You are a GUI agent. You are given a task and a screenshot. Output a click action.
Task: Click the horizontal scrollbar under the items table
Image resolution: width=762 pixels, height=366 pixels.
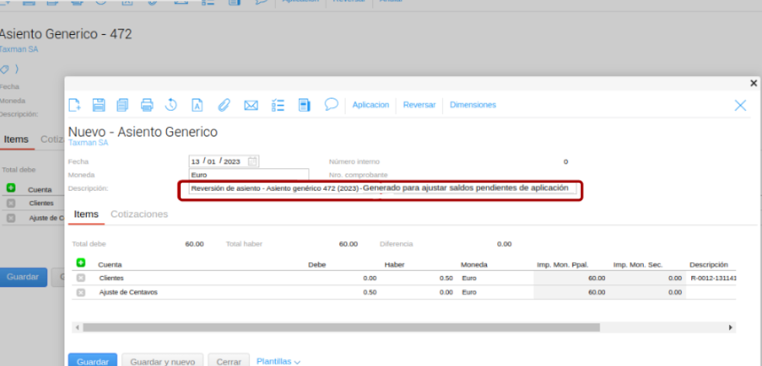[342, 328]
